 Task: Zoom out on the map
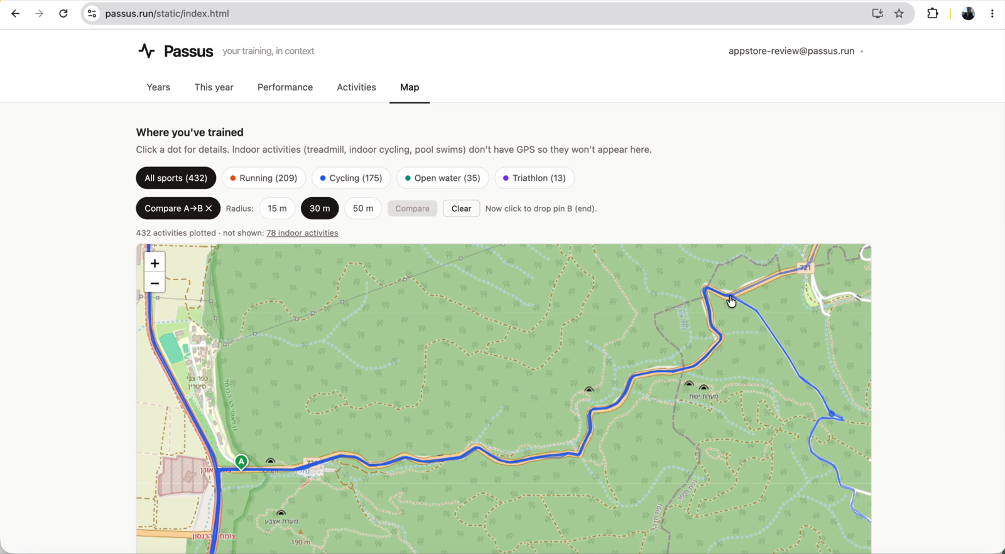pos(155,283)
